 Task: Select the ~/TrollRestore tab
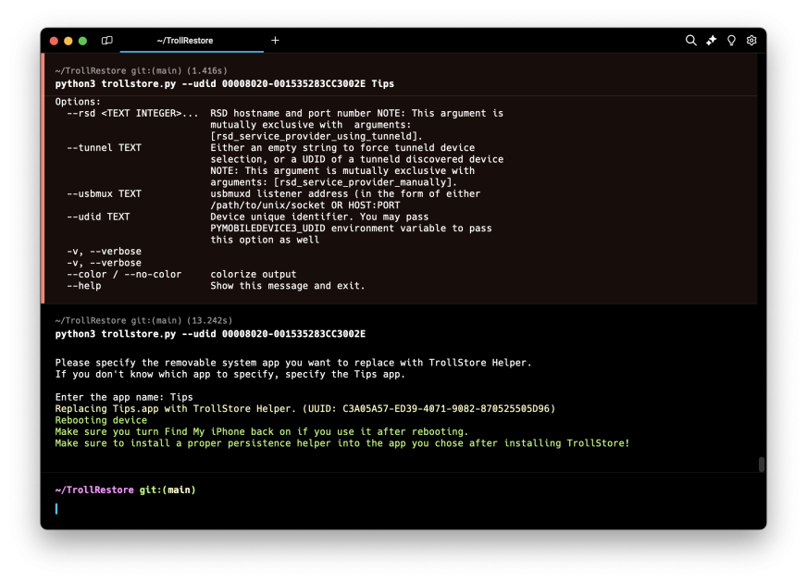[x=192, y=41]
